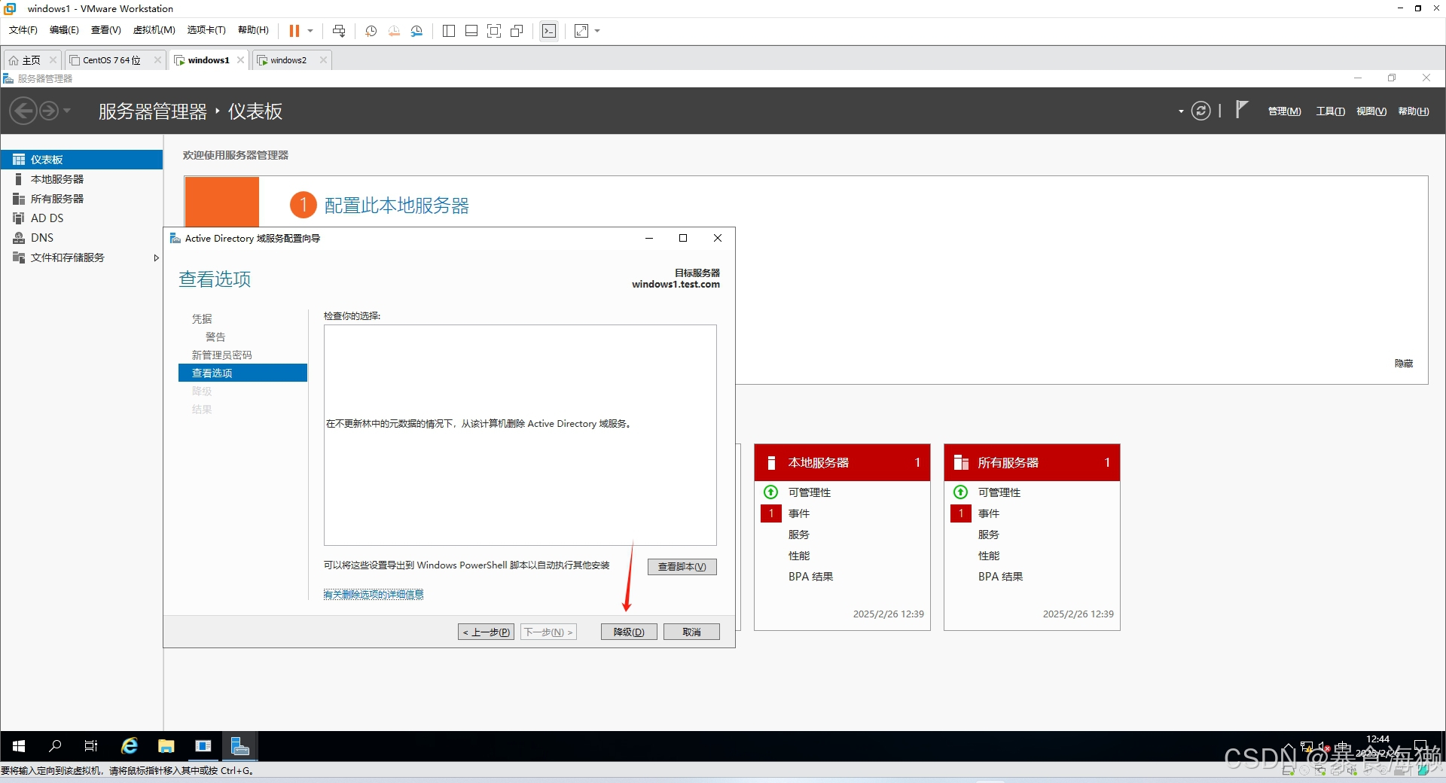Open the 文件(F) menu
The height and width of the screenshot is (783, 1446).
tap(23, 30)
